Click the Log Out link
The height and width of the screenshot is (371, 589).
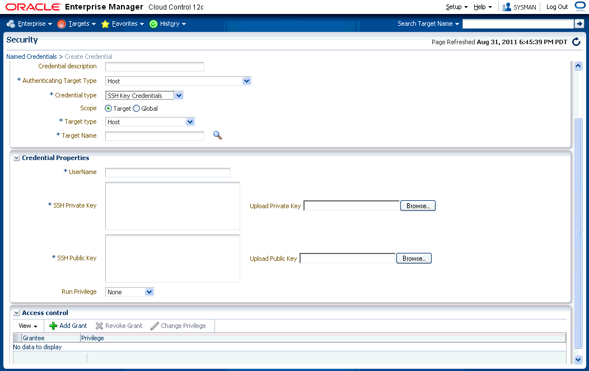tap(557, 7)
